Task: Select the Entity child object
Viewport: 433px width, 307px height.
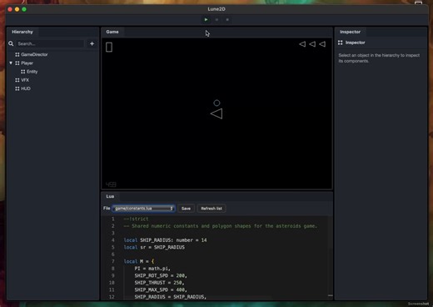Action: (x=32, y=72)
